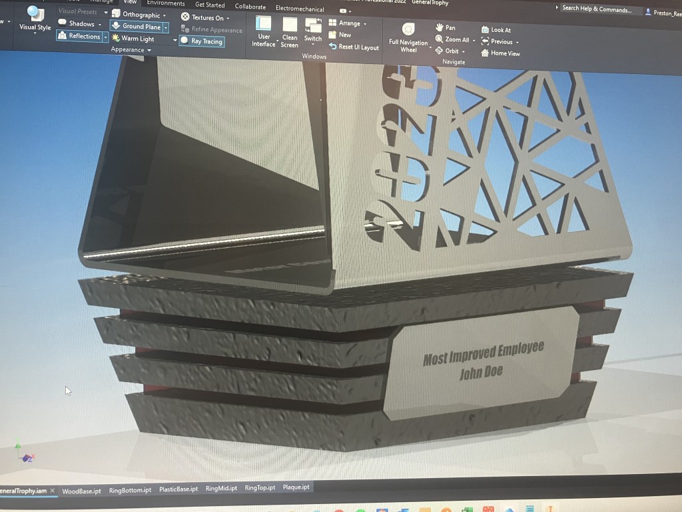This screenshot has height=512, width=682.
Task: Activate the Pan tool
Action: pyautogui.click(x=446, y=27)
